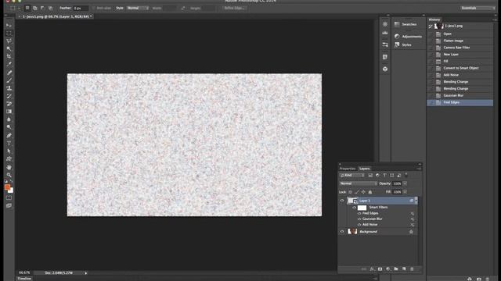Open Styles panel

pyautogui.click(x=406, y=45)
